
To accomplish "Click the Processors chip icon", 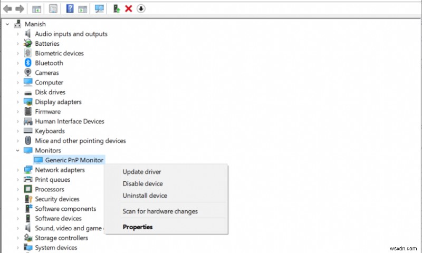I will click(x=28, y=189).
